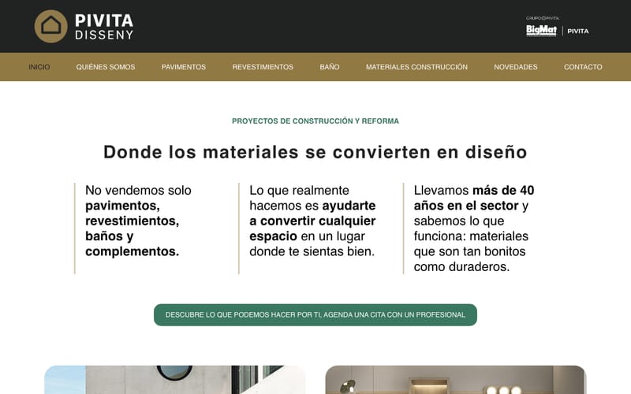
Task: Click PROYECTOS DE CONSTRUCCIÓN Y REFORMA text
Action: pyautogui.click(x=315, y=121)
